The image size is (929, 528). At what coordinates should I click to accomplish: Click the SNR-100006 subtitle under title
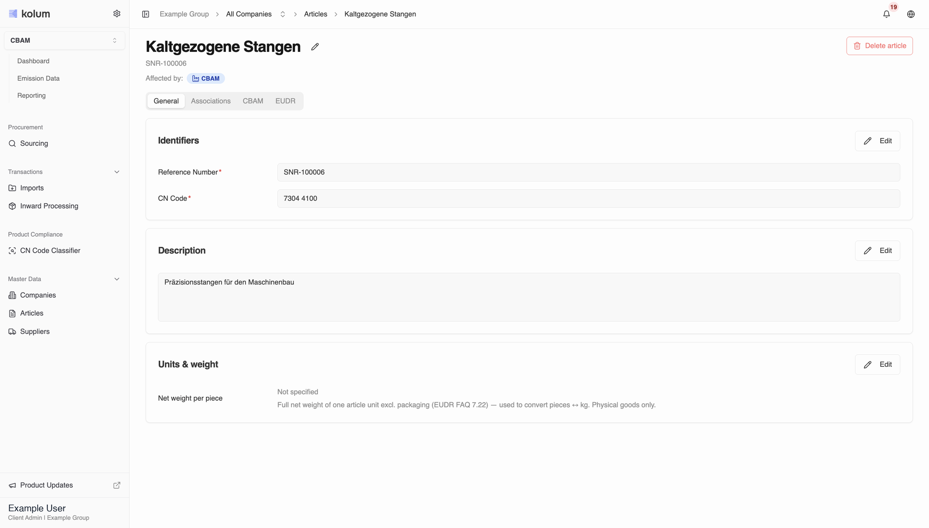tap(166, 63)
